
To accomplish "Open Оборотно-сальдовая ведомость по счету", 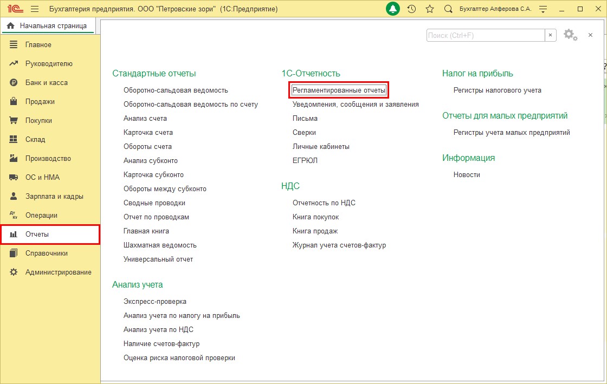I will (190, 104).
